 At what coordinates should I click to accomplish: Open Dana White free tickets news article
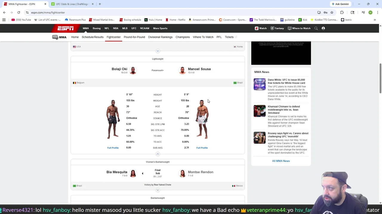click(286, 81)
